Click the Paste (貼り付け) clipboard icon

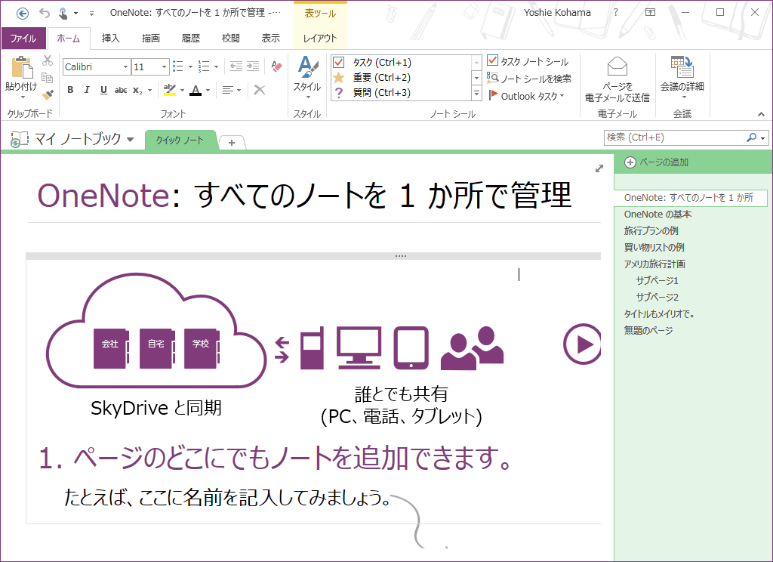pyautogui.click(x=22, y=67)
